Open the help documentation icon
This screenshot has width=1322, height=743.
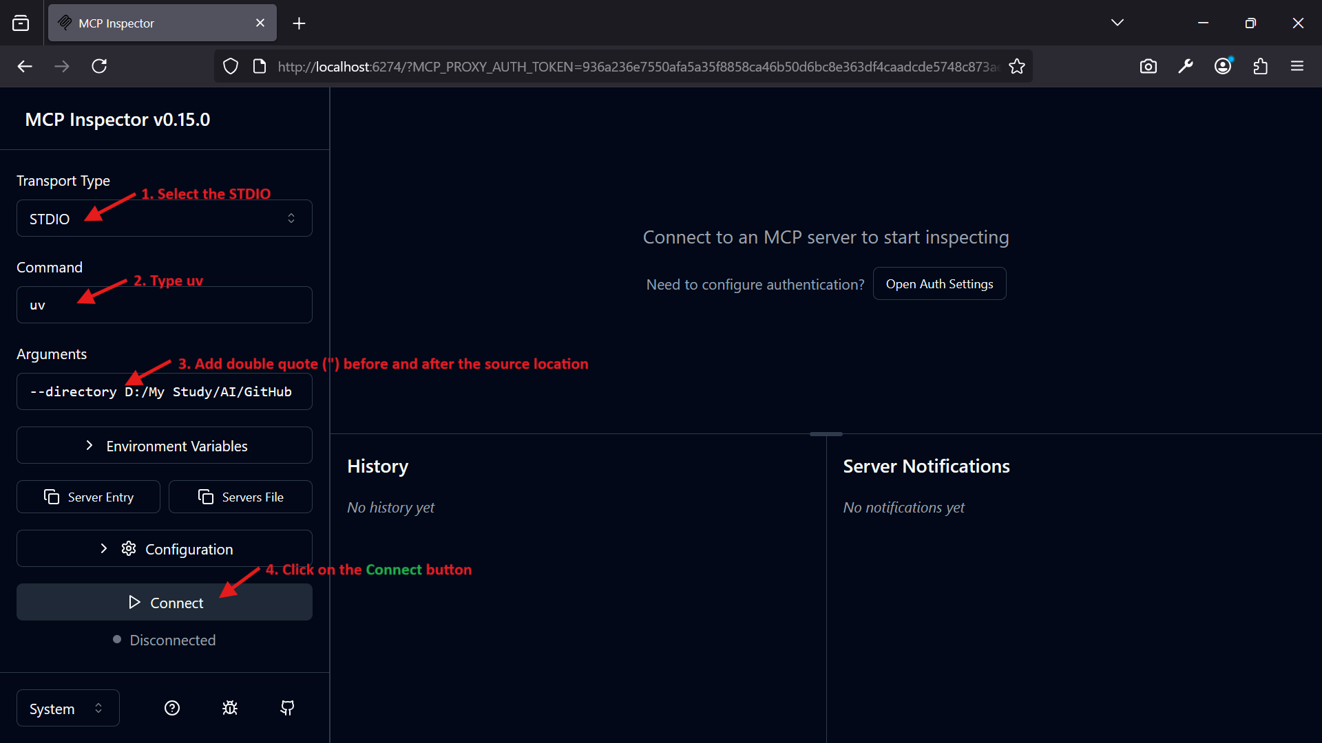[172, 708]
